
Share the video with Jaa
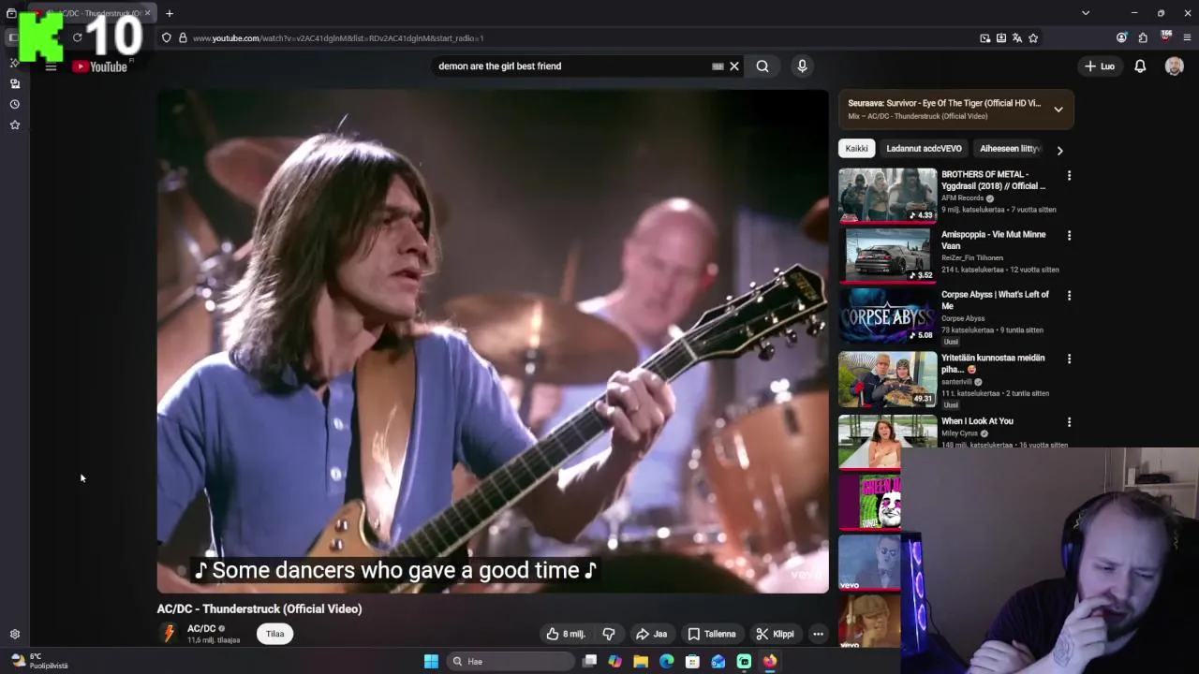(651, 634)
